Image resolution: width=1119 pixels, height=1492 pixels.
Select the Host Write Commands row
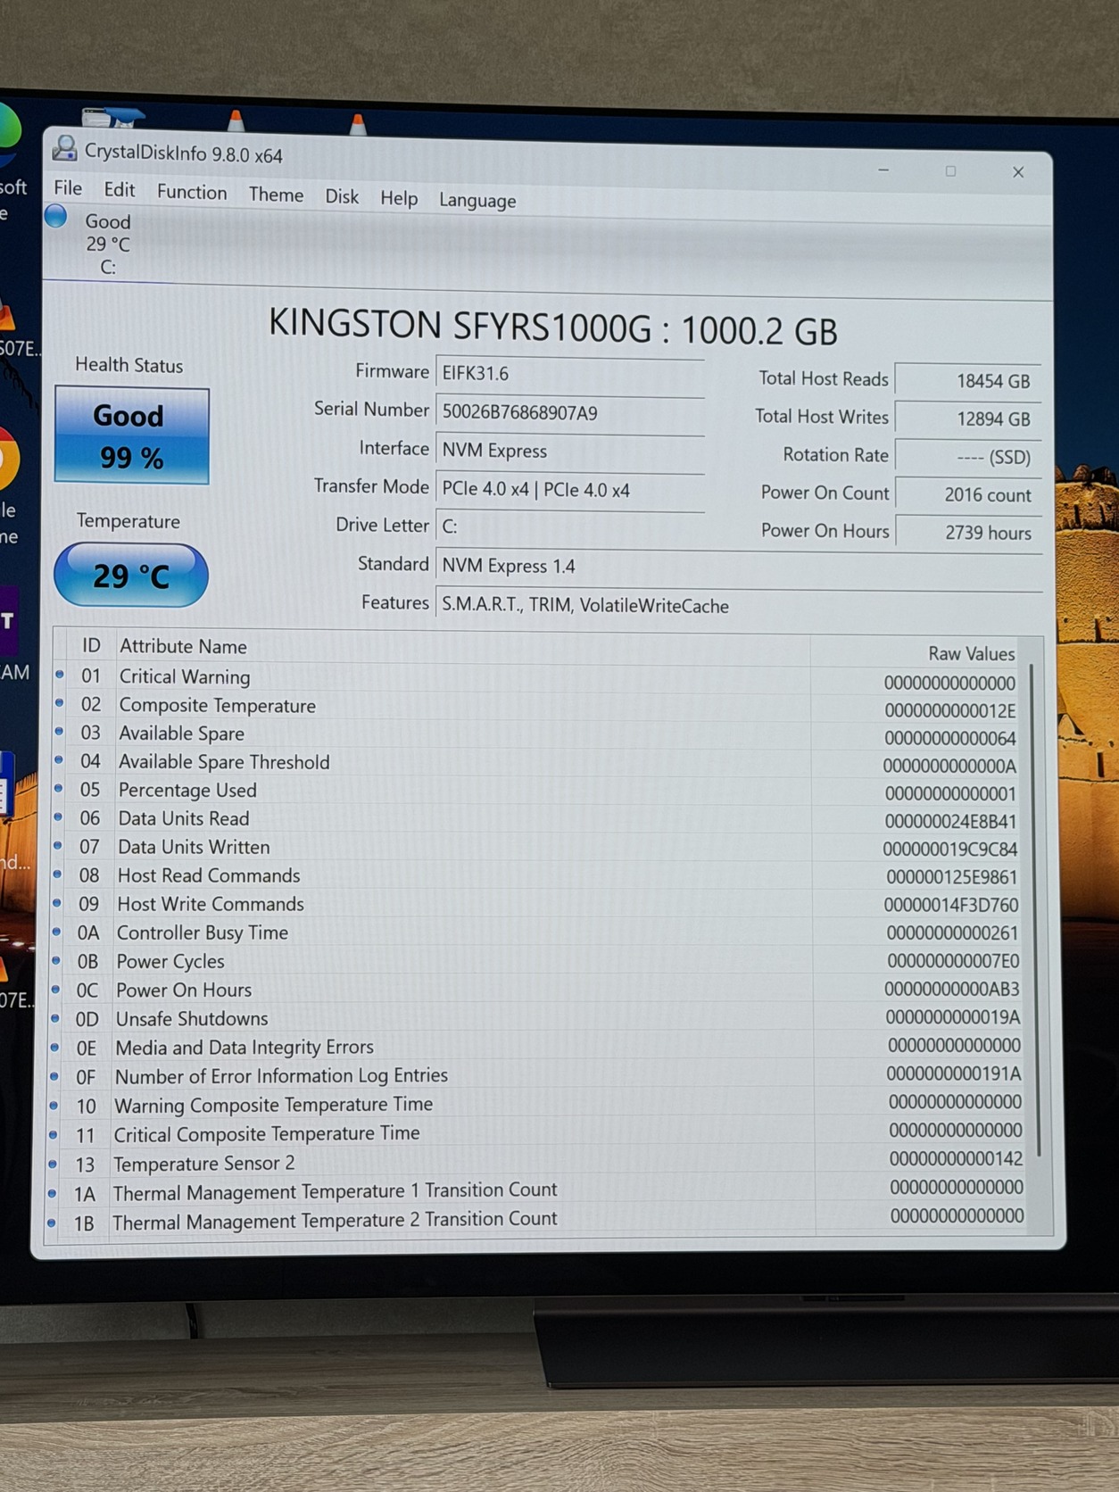click(535, 904)
